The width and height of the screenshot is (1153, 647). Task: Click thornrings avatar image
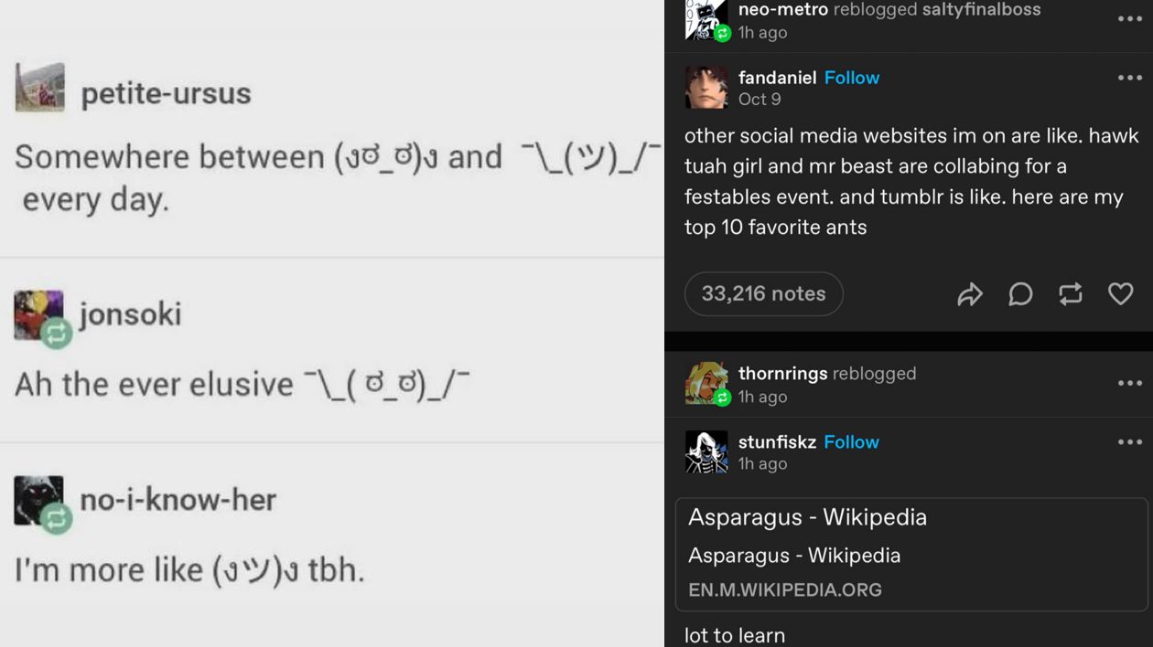(706, 384)
